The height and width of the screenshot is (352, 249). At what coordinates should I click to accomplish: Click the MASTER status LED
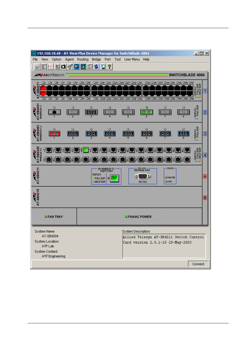166,178
